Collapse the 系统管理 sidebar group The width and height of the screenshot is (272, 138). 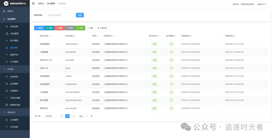point(15,19)
